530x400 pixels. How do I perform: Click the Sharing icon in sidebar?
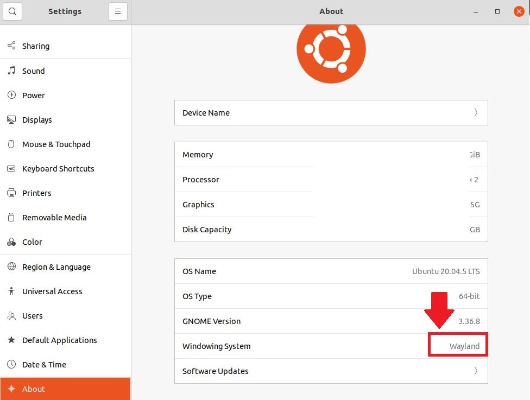pos(11,46)
